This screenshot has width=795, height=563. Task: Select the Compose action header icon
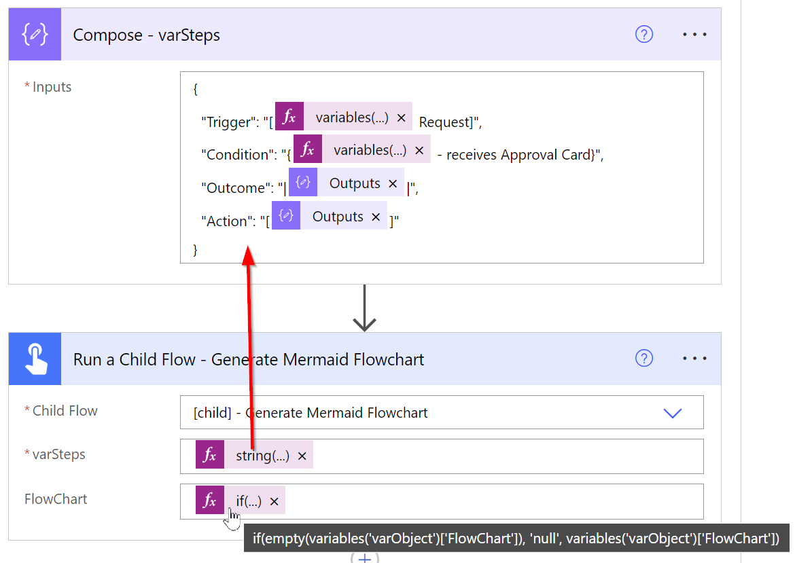coord(35,34)
